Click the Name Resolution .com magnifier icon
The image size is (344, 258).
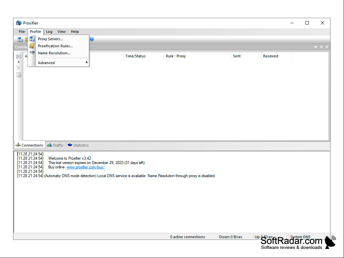[x=32, y=53]
